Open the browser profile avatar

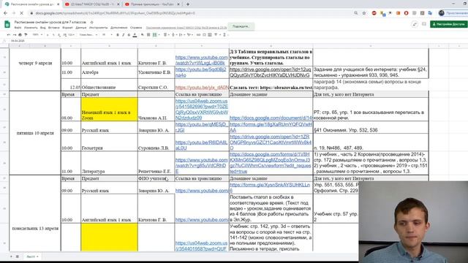442,13
